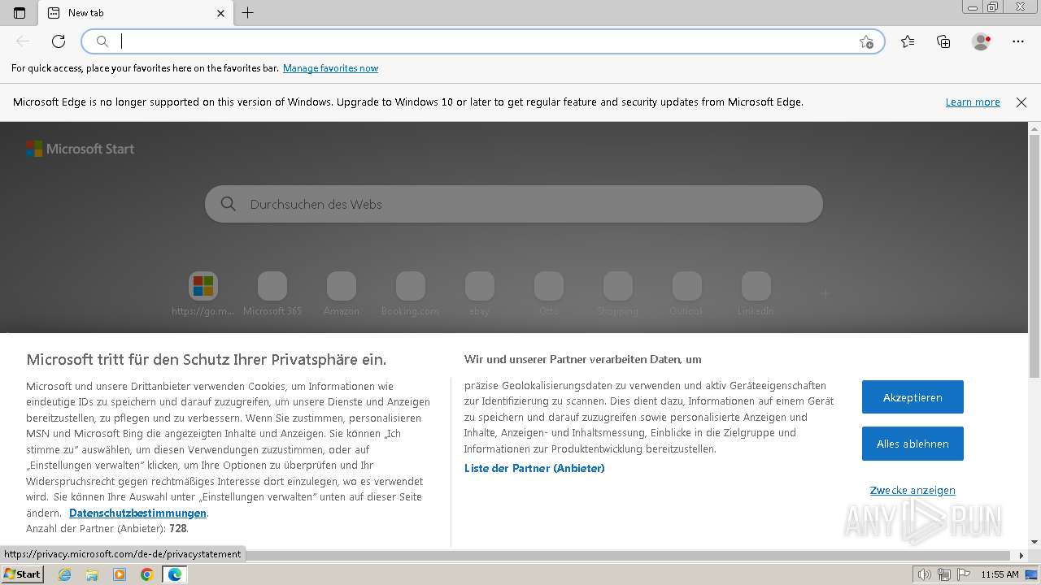The height and width of the screenshot is (585, 1041).
Task: Launch Internet Explorer from taskbar
Action: (x=65, y=574)
